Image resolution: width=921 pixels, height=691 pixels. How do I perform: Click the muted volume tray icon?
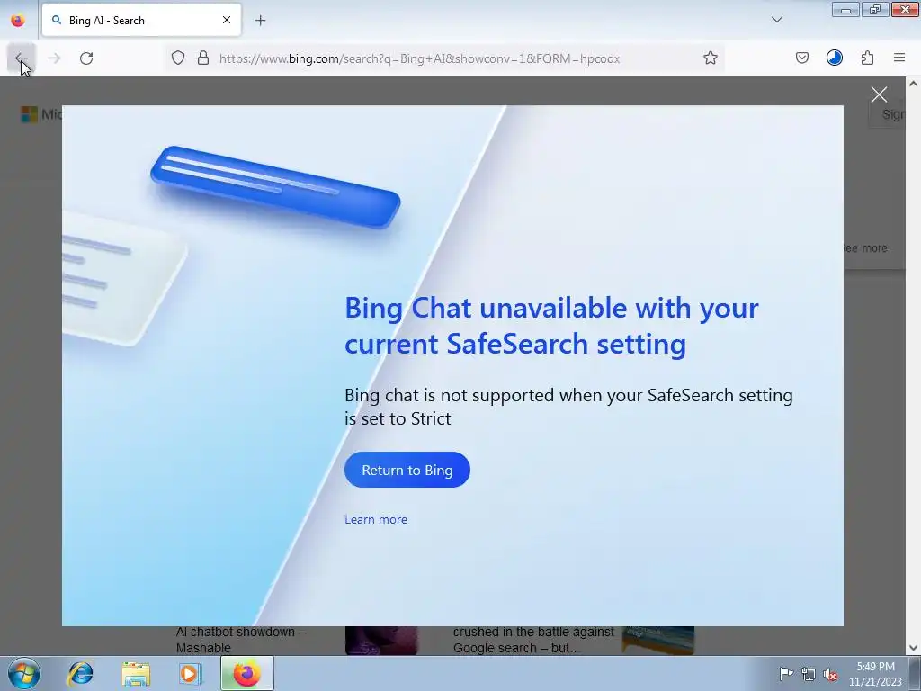830,674
